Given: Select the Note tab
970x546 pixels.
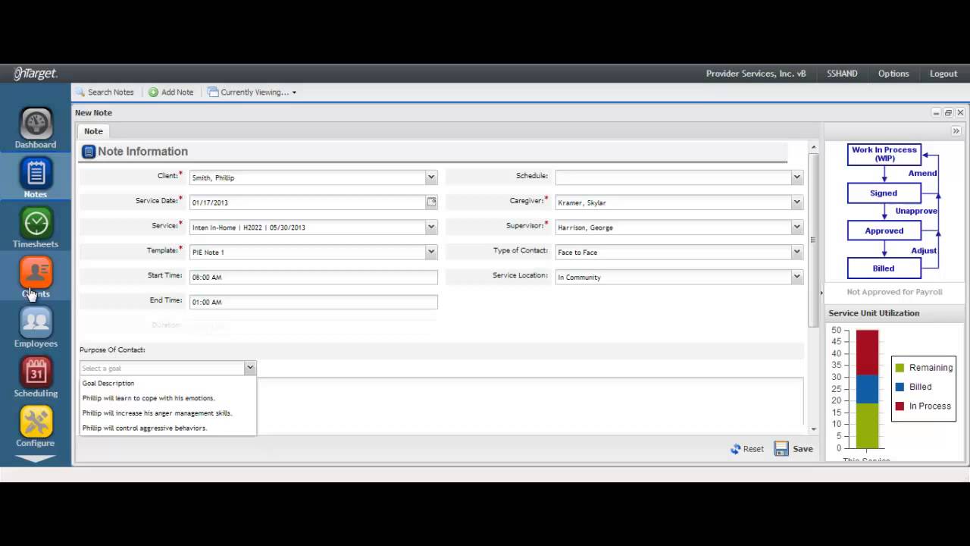Looking at the screenshot, I should coord(93,131).
